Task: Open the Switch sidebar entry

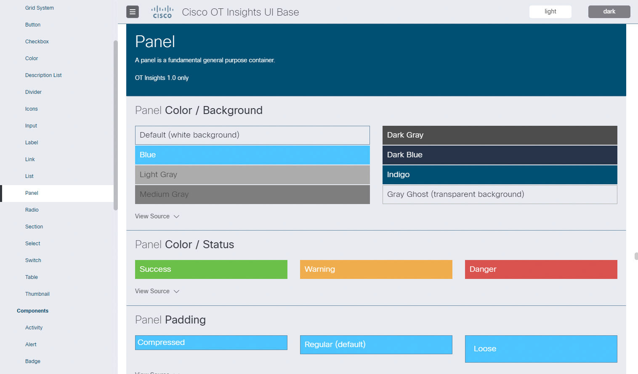Action: coord(33,260)
